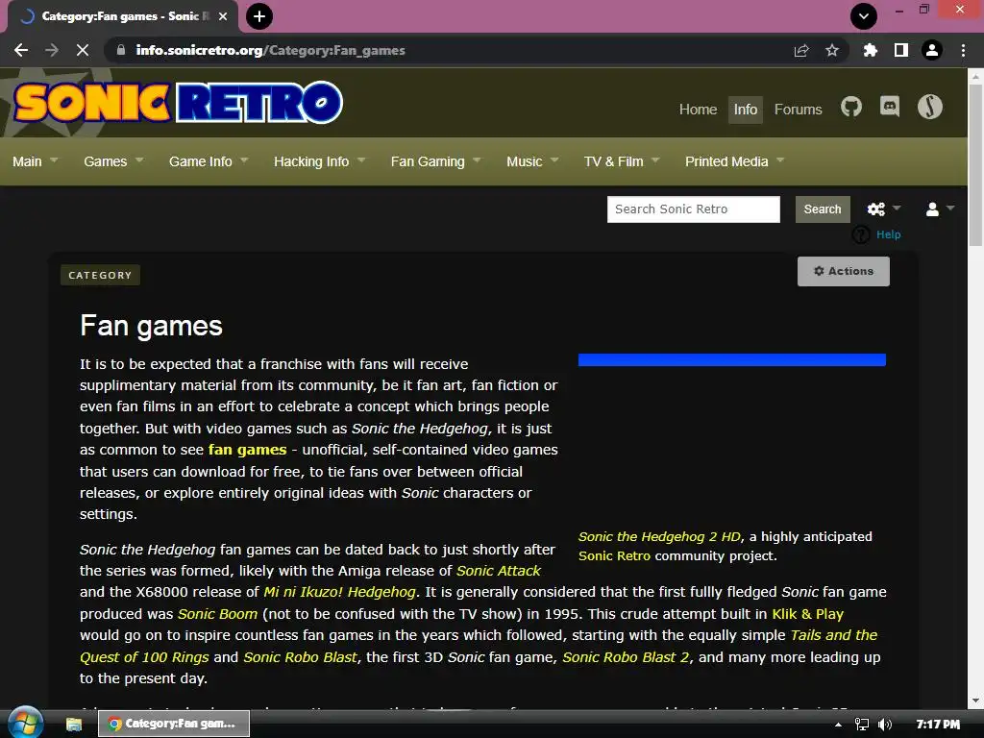Open the Sonic Boom link

[218, 614]
